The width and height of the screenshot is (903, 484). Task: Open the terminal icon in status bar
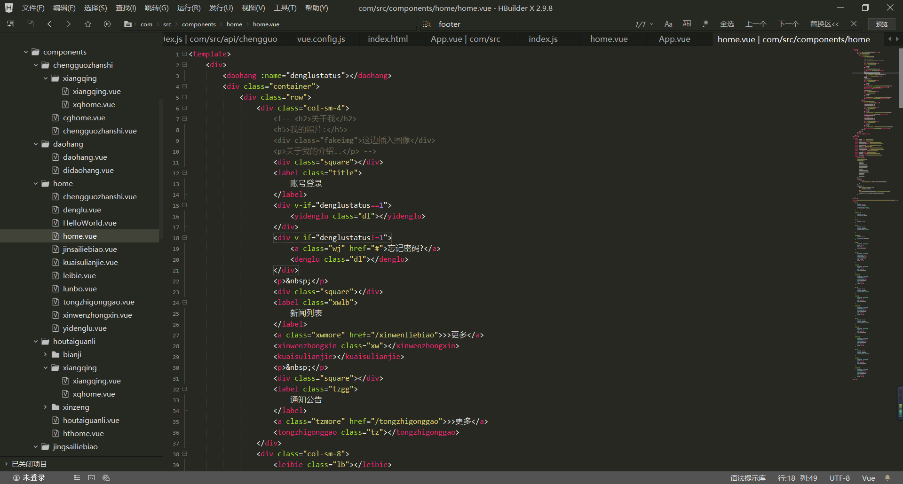(x=92, y=478)
